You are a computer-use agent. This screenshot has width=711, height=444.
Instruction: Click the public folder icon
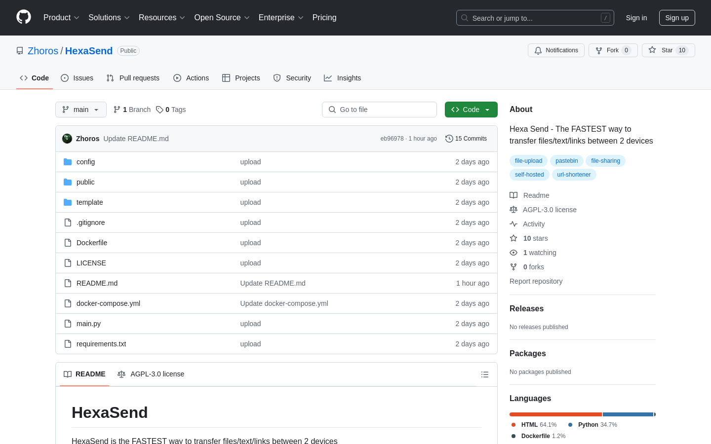tap(68, 182)
